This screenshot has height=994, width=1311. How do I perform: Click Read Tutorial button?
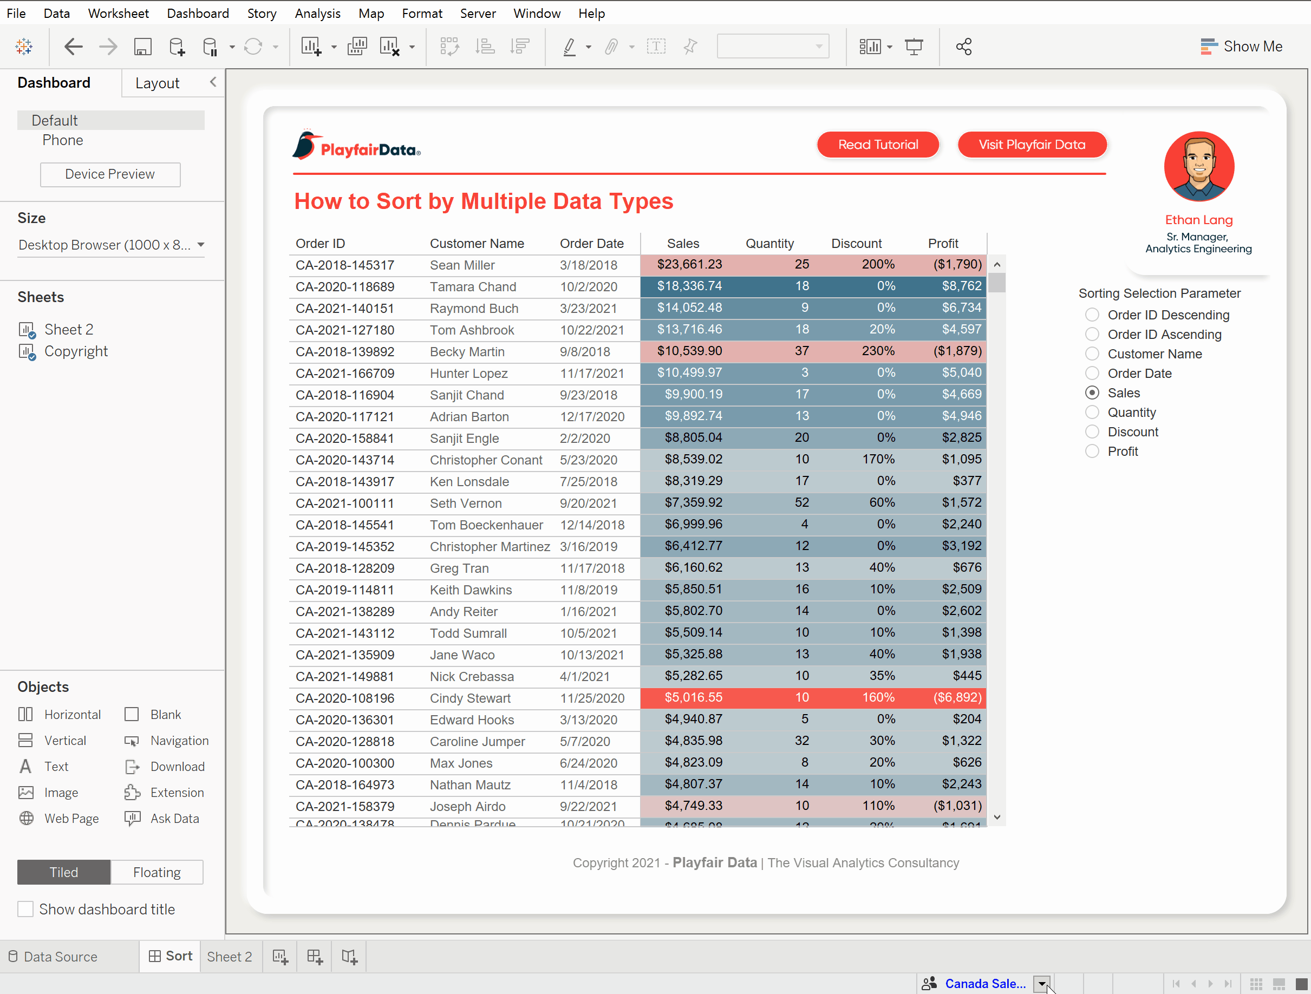[877, 144]
